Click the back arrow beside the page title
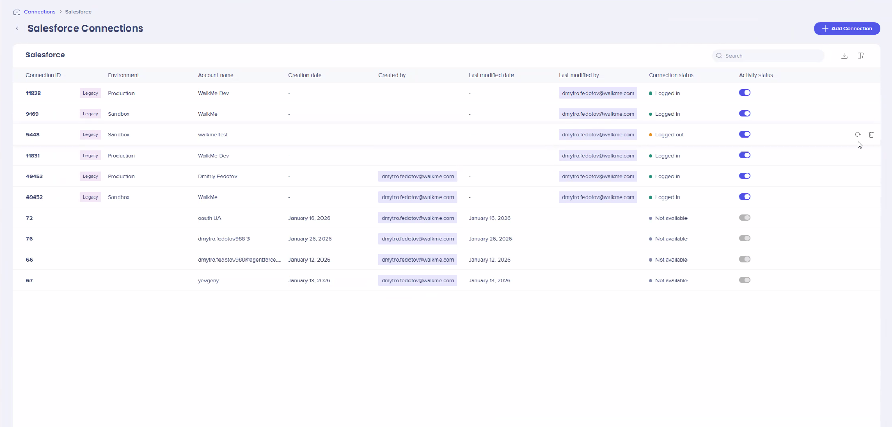 [x=17, y=29]
